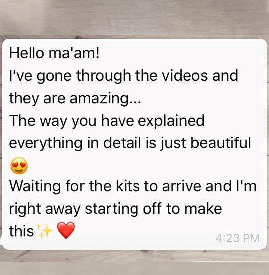Select the word "kits" in the message
269x275 pixels.
click(x=128, y=186)
